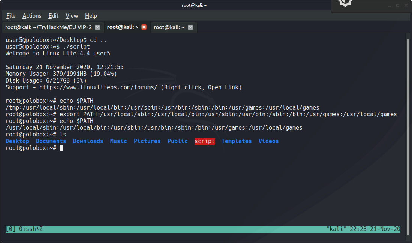This screenshot has height=243, width=412.
Task: Click the highlighted 'script' file name
Action: coord(205,141)
